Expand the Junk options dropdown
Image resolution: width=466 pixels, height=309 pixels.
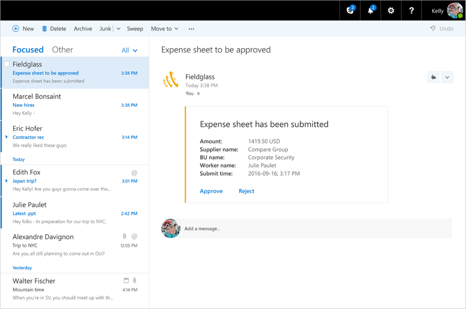(118, 28)
